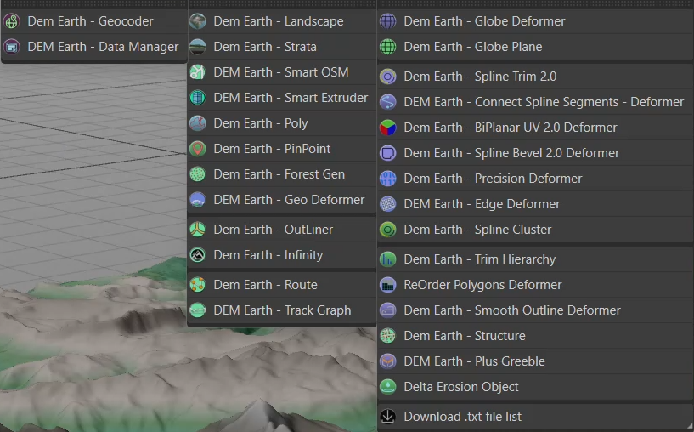Click the Landscape terrain icon
Image resolution: width=694 pixels, height=432 pixels.
click(198, 21)
